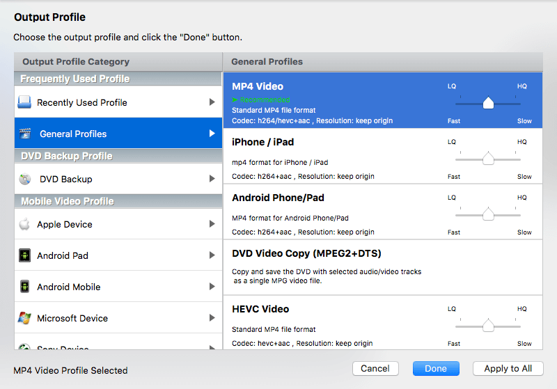
Task: Select General Profiles category
Action: [118, 134]
